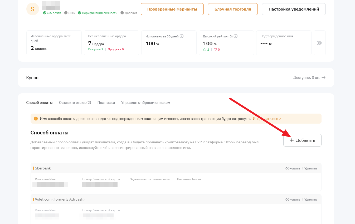This screenshot has height=224, width=355.
Task: Click the Покупка 2 count
Action: [x=96, y=49]
